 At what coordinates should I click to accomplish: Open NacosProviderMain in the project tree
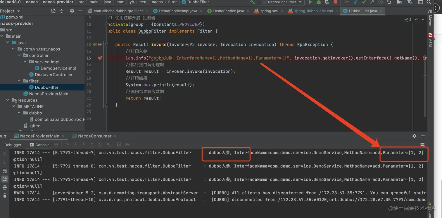click(x=49, y=94)
